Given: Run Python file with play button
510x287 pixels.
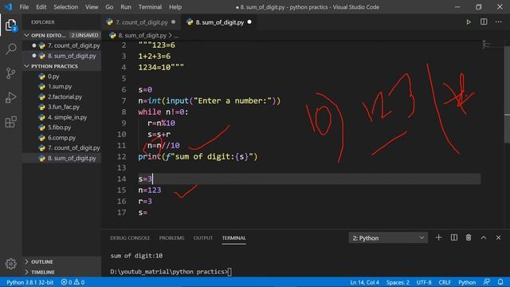Looking at the screenshot, I should [469, 22].
